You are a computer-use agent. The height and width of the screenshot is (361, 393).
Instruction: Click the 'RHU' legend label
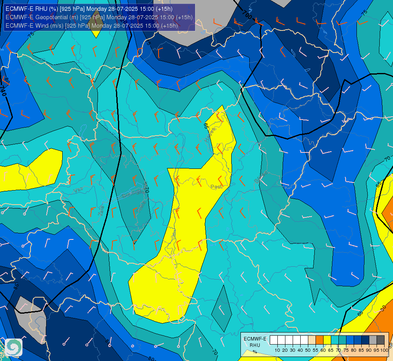[255, 345]
